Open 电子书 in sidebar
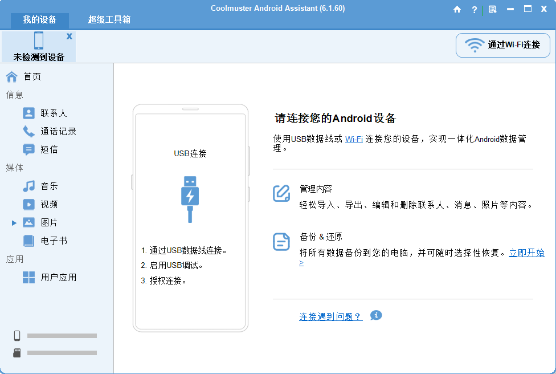 [54, 241]
